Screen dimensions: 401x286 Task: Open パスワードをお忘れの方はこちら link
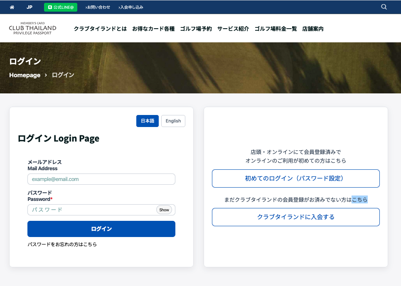click(62, 244)
